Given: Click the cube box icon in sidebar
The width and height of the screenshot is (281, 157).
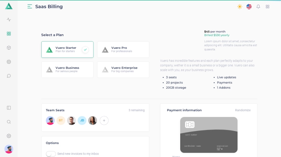Looking at the screenshot, I should tap(9, 48).
